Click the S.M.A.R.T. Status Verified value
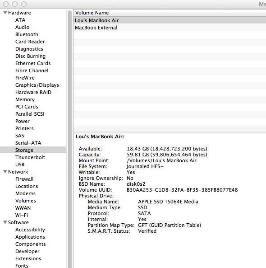266x268 pixels. tap(147, 231)
